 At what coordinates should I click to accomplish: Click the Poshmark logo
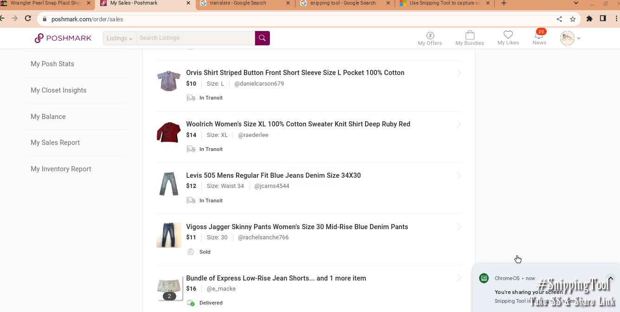63,38
